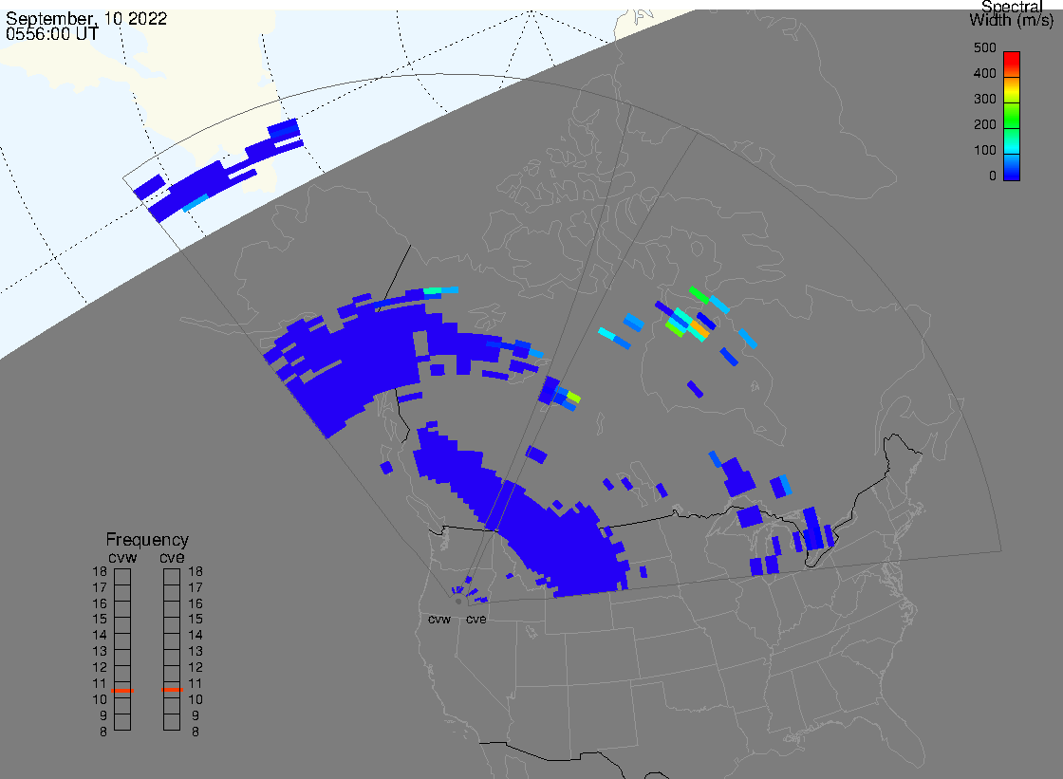
Task: Click the 'Frequency' legend heading
Action: (147, 540)
